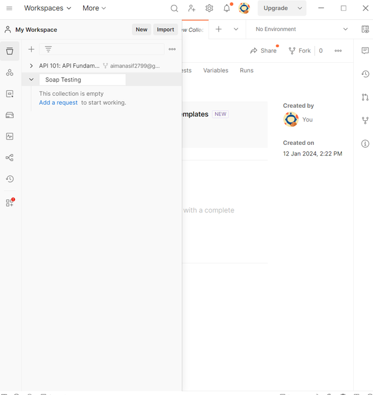Open the No Environment dropdown
Viewport: 373px width, 395px height.
tap(301, 29)
